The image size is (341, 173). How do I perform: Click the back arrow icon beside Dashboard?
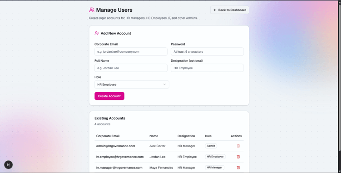[x=215, y=10]
